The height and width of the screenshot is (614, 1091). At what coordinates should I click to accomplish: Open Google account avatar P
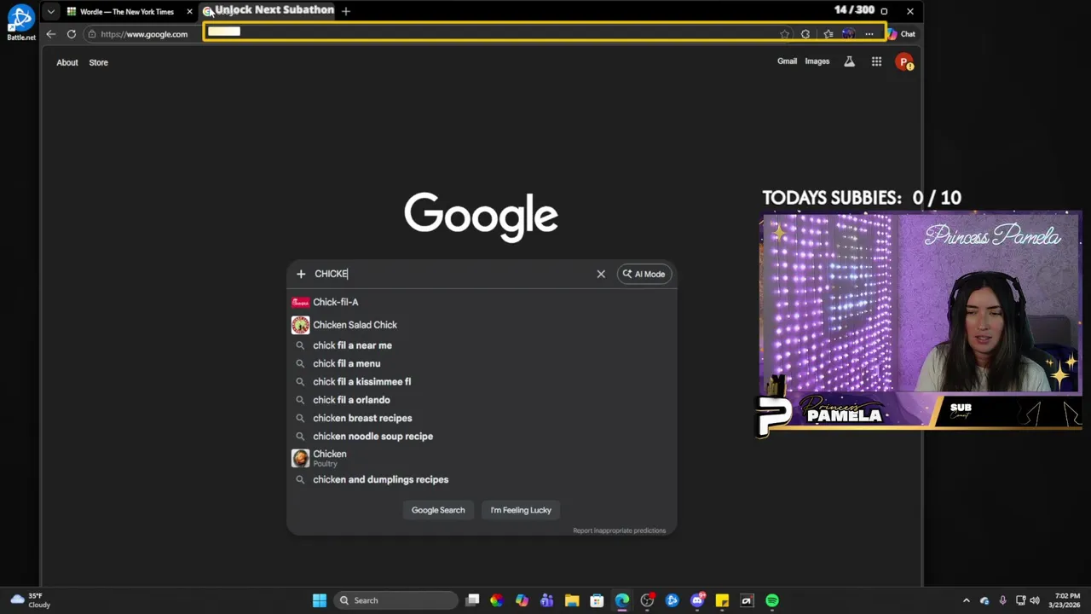point(904,61)
